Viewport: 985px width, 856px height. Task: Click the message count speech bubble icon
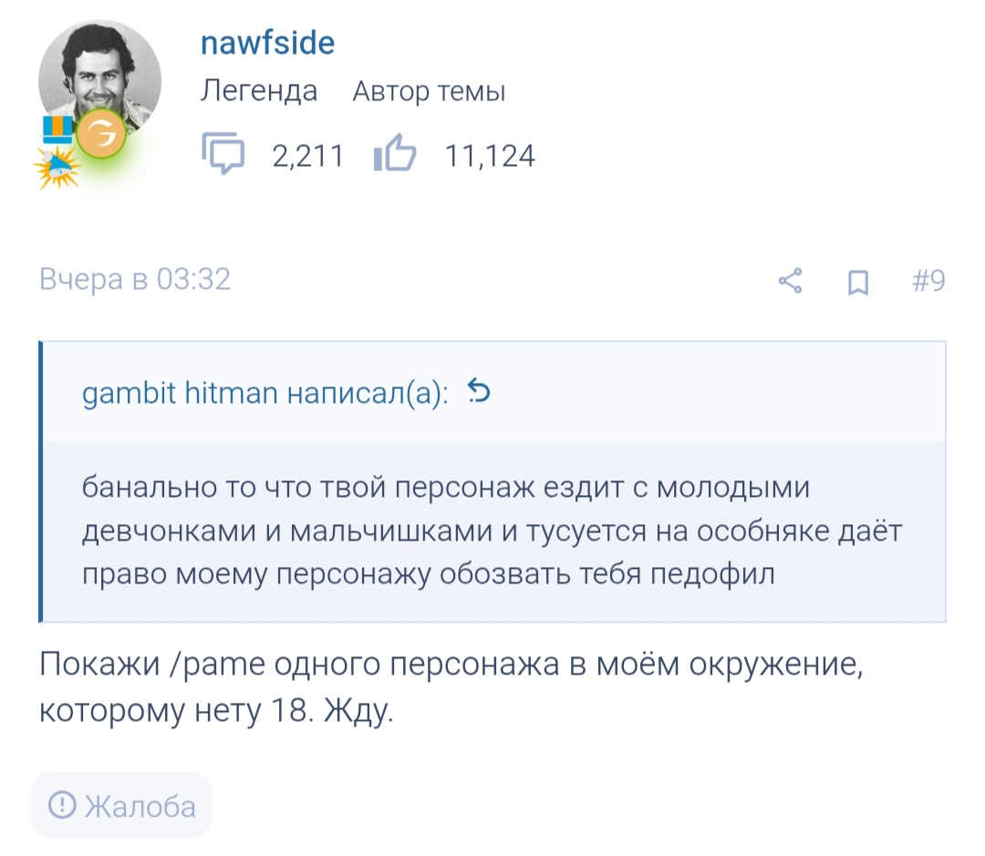223,156
